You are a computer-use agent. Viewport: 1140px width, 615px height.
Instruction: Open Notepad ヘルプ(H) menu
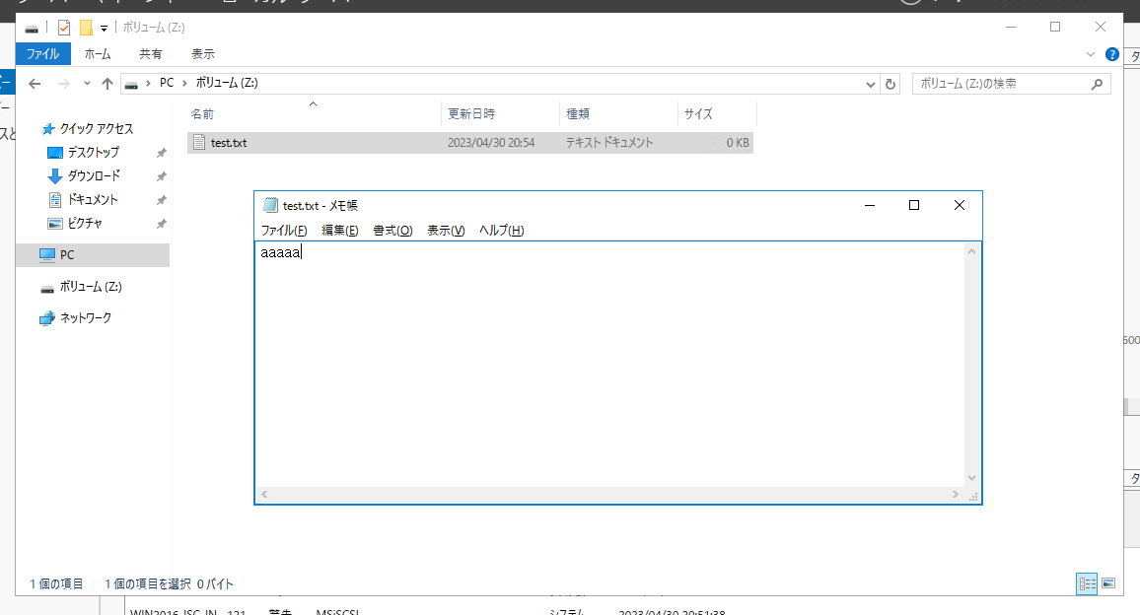coord(501,231)
